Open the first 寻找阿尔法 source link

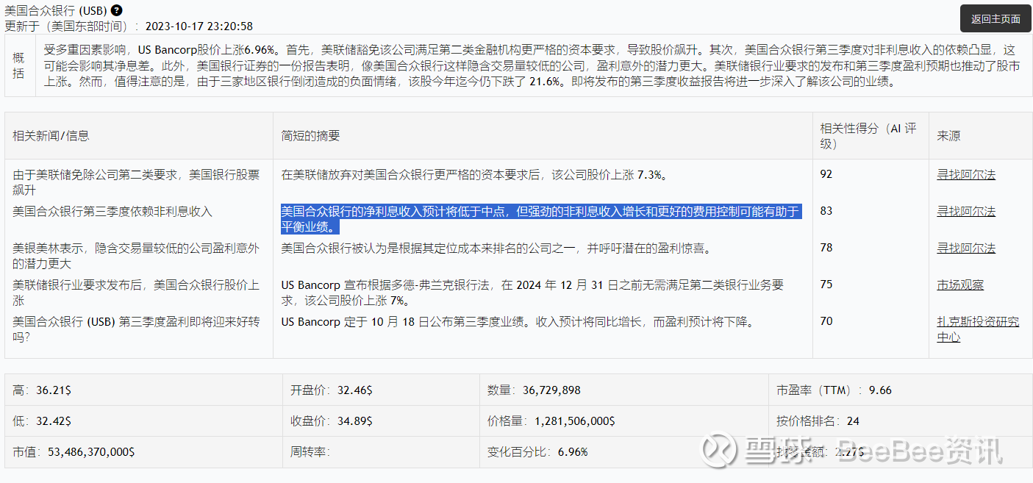coord(965,175)
